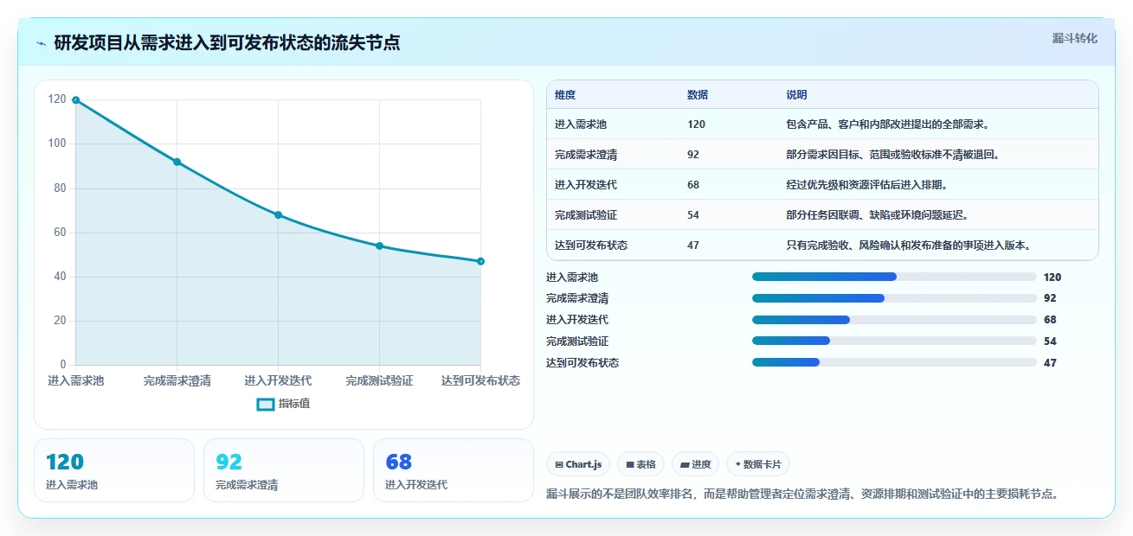Click x-axis label 进入开发迭代
1133x536 pixels.
[x=278, y=380]
